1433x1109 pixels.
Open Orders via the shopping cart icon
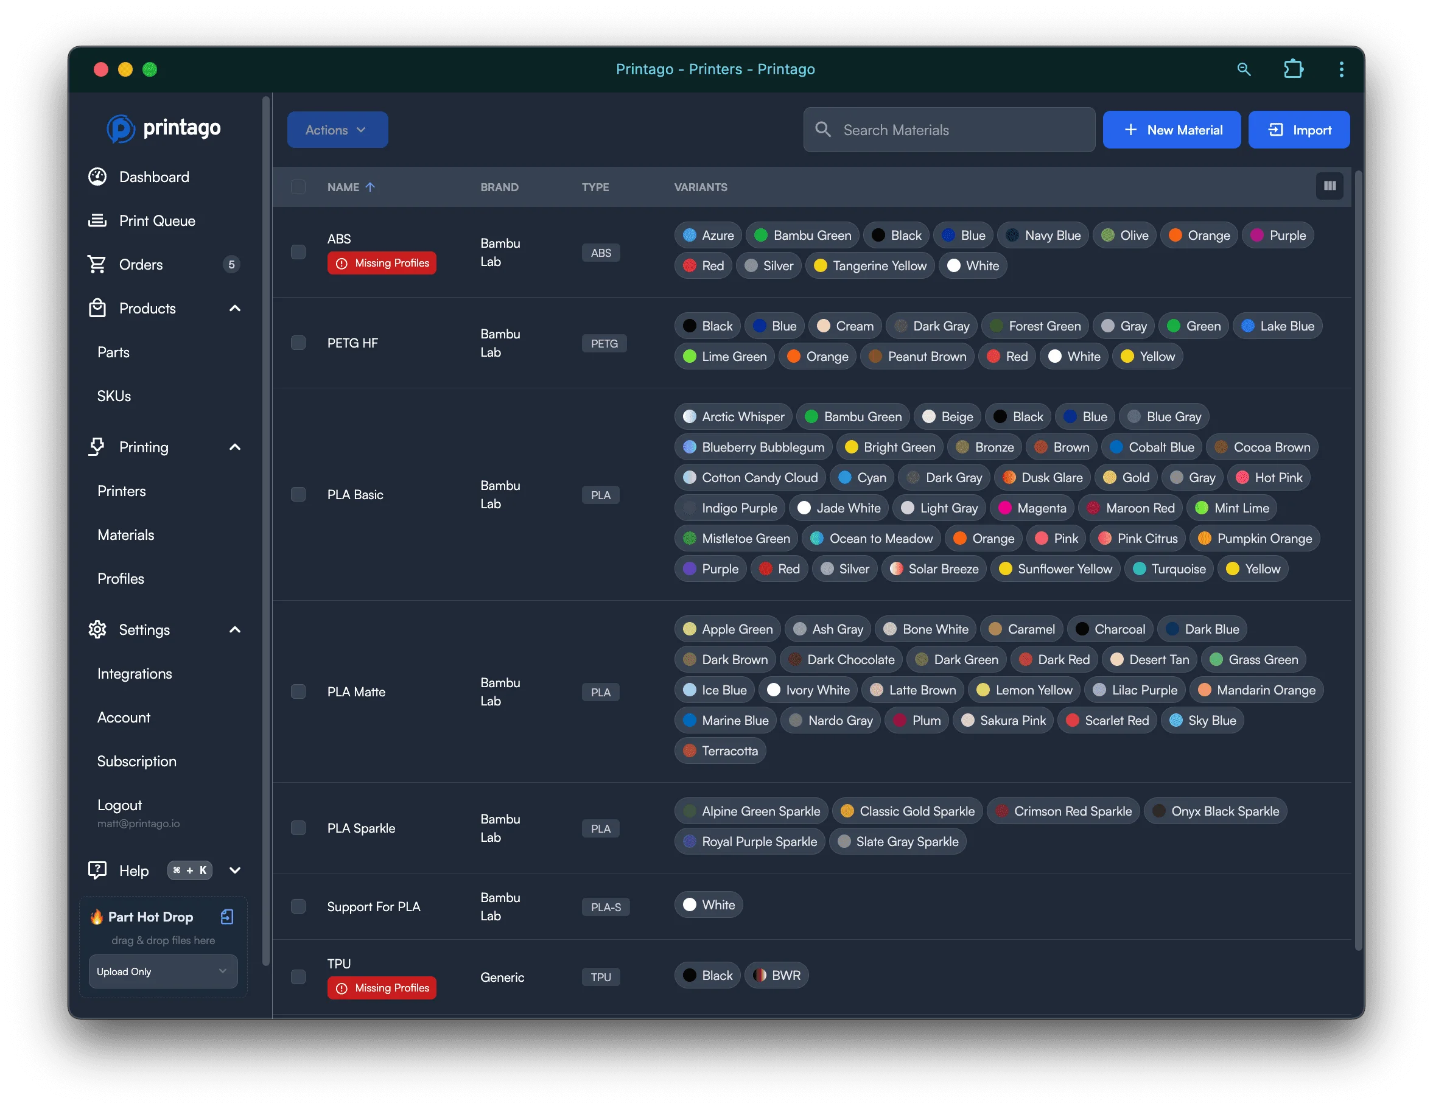[97, 264]
